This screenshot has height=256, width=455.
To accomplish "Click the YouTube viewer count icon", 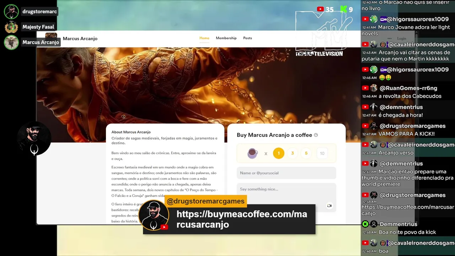I will click(321, 9).
